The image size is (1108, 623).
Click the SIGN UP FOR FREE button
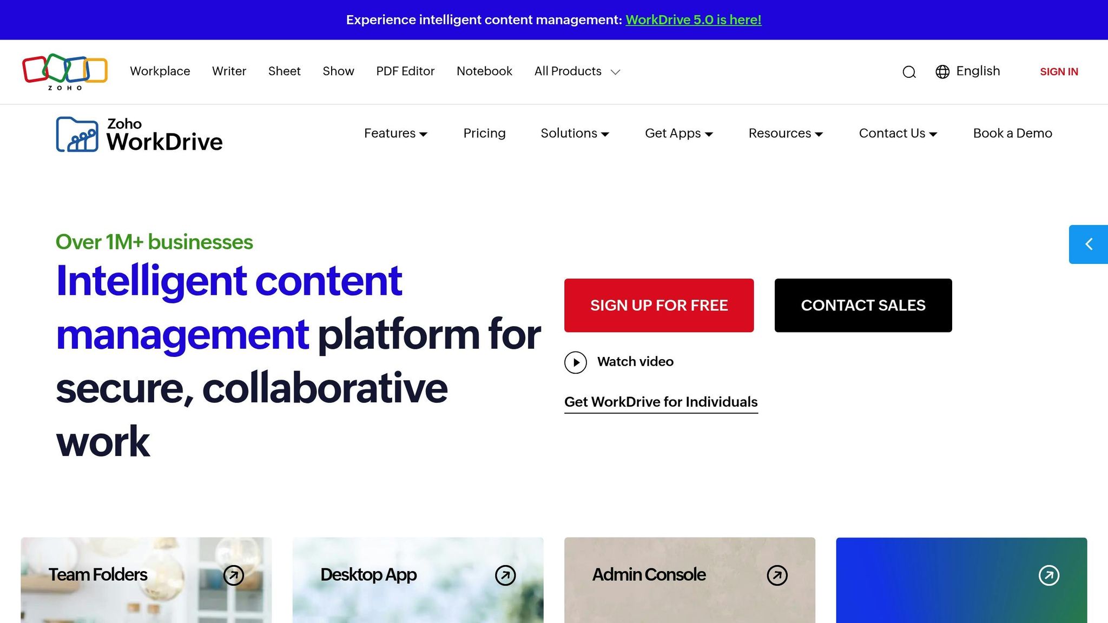click(x=659, y=305)
